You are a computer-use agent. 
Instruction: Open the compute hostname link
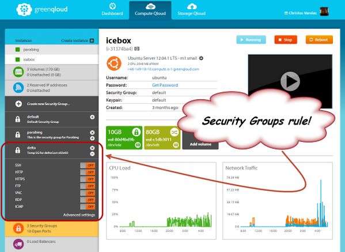(x=163, y=69)
